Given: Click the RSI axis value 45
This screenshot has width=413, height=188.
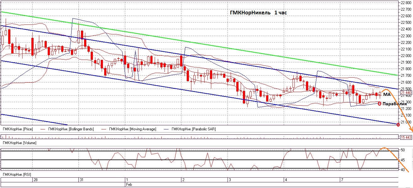Looking at the screenshot, I should tap(403, 160).
